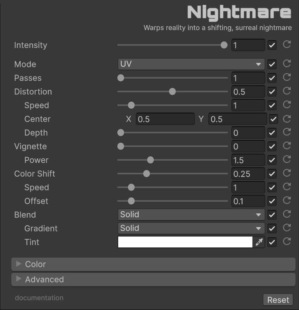Reset Distortion Speed using its revert icon
Viewport: 299px width, 310px height.
287,105
